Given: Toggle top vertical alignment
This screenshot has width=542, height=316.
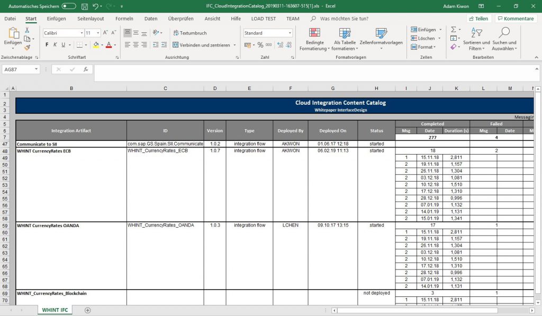Looking at the screenshot, I should click(128, 33).
